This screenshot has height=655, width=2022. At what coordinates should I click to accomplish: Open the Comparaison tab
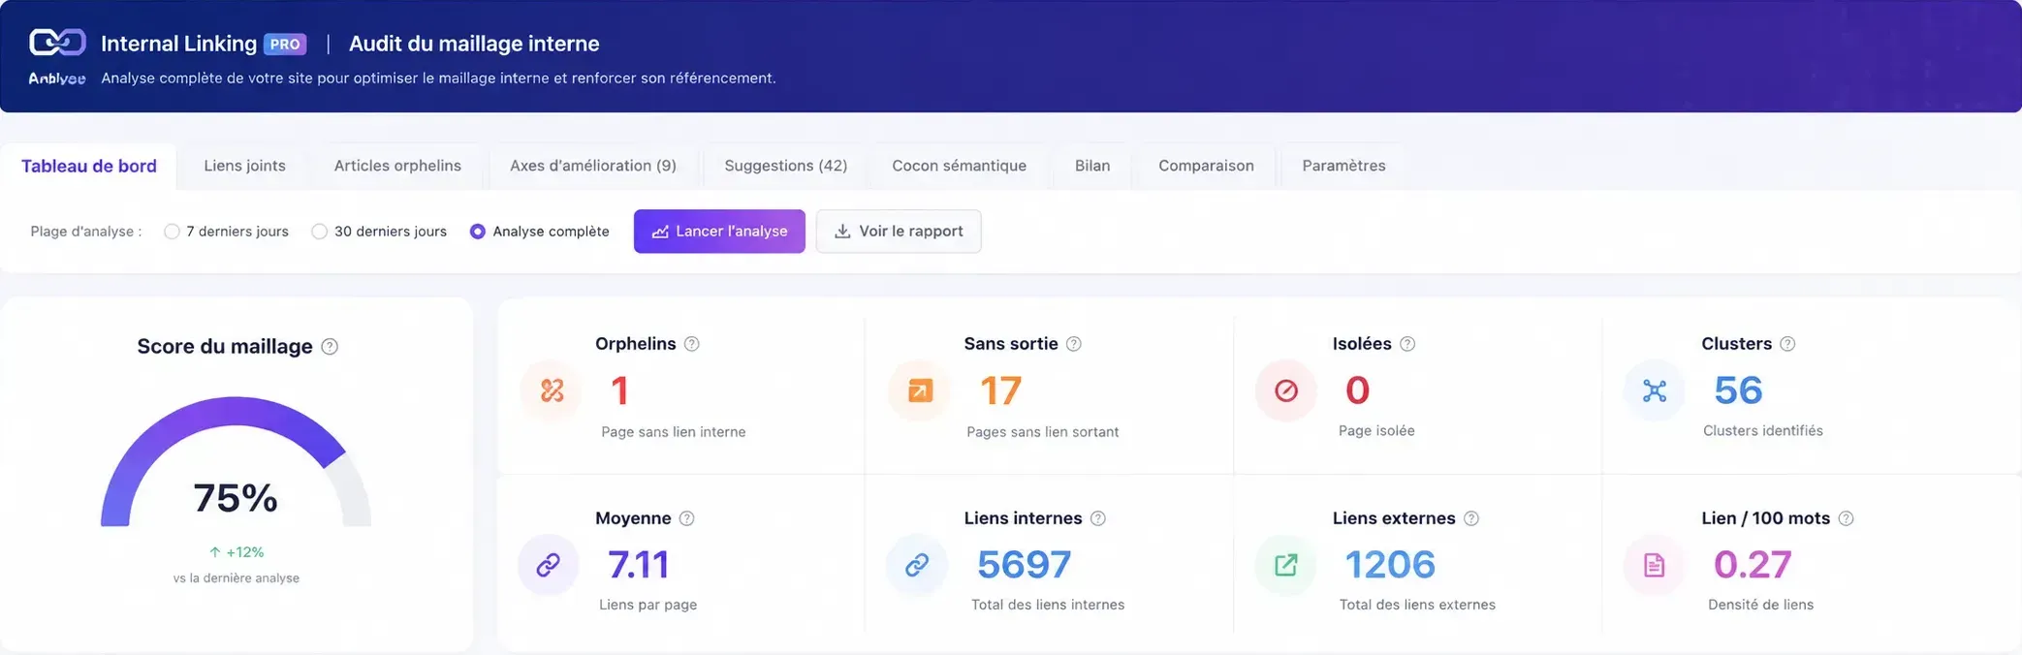1206,166
